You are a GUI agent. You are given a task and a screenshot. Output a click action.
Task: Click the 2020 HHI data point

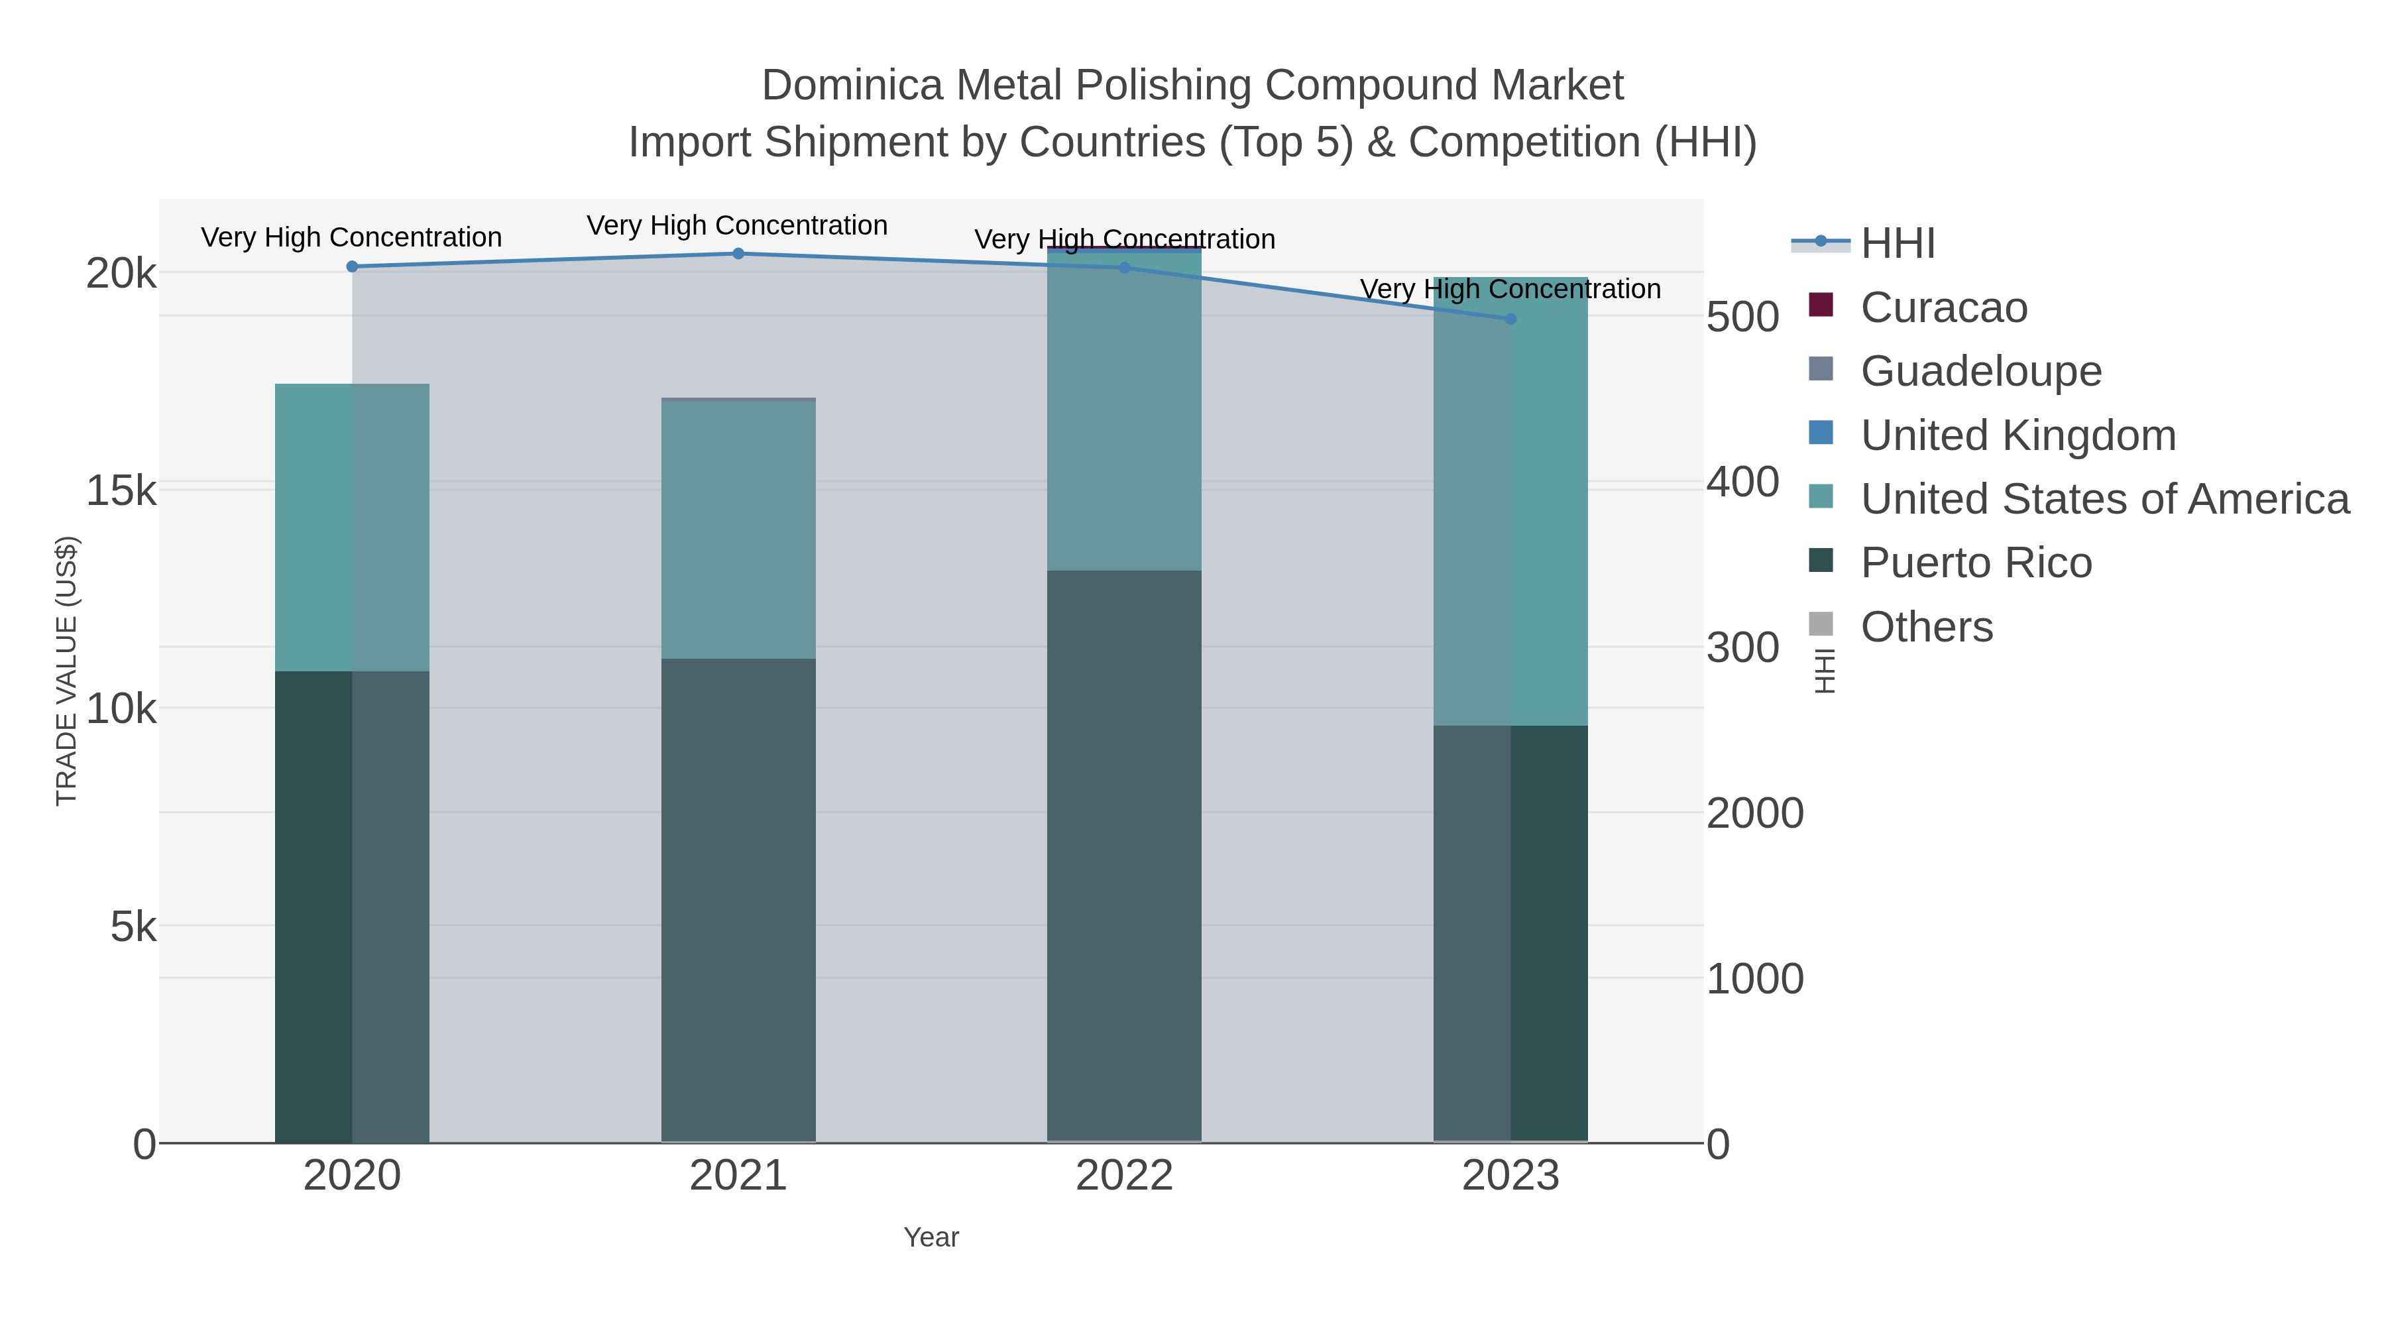click(352, 266)
